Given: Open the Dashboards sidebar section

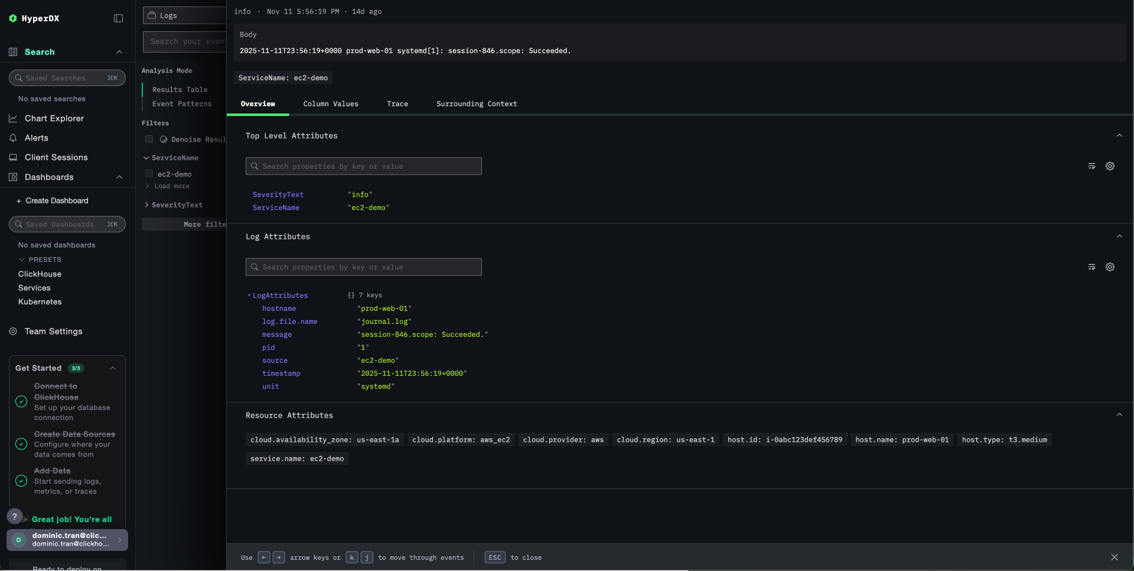Looking at the screenshot, I should click(x=49, y=177).
